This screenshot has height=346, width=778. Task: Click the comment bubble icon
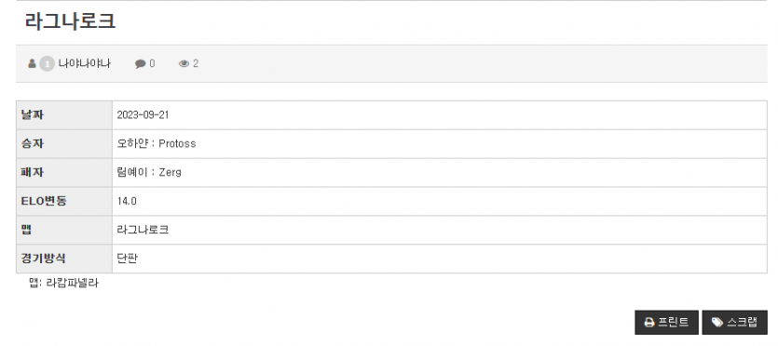tap(141, 64)
